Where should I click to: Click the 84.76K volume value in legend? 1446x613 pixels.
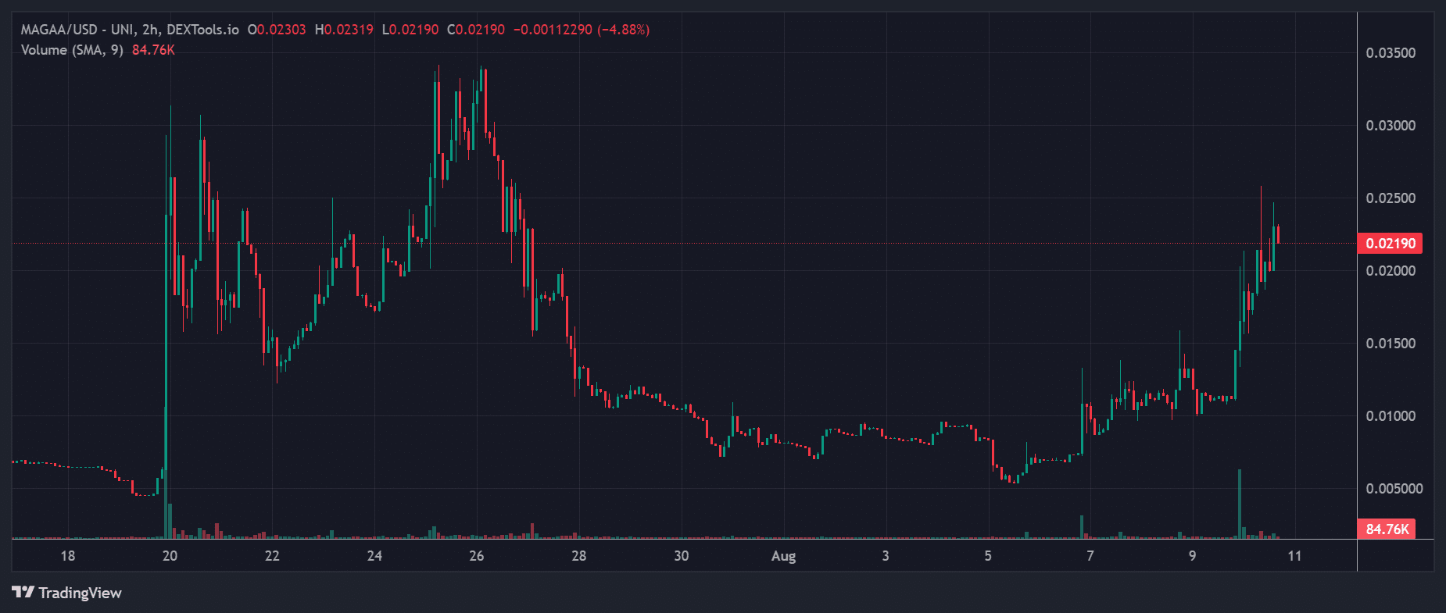coord(153,50)
